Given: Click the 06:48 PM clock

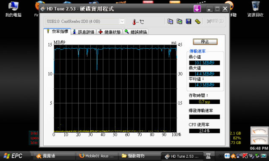Looking at the screenshot, I should pyautogui.click(x=259, y=148).
